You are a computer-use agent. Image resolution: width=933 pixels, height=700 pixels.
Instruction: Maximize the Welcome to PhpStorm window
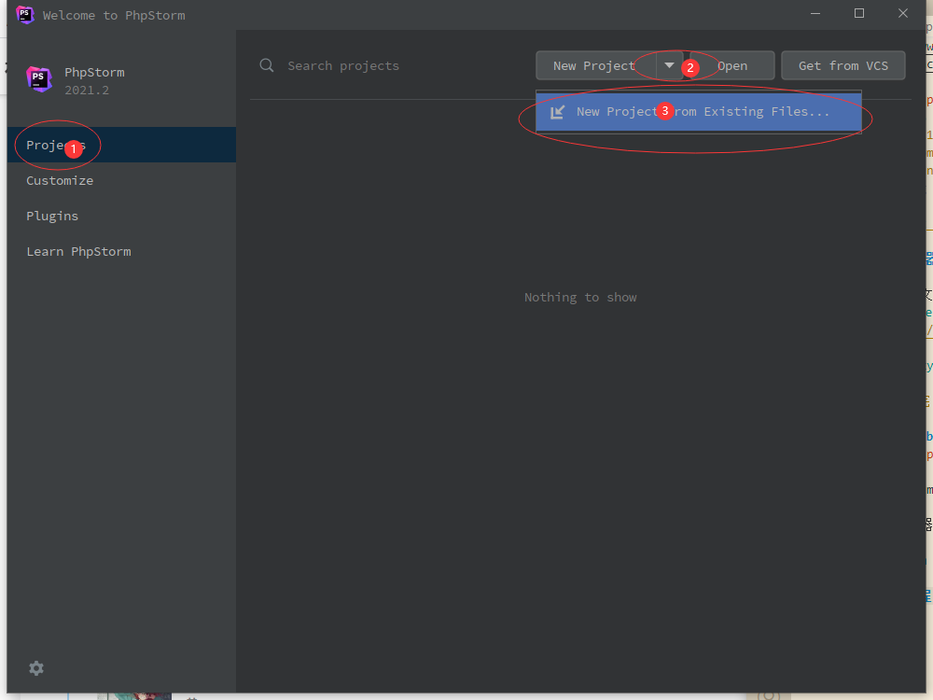[x=859, y=14]
